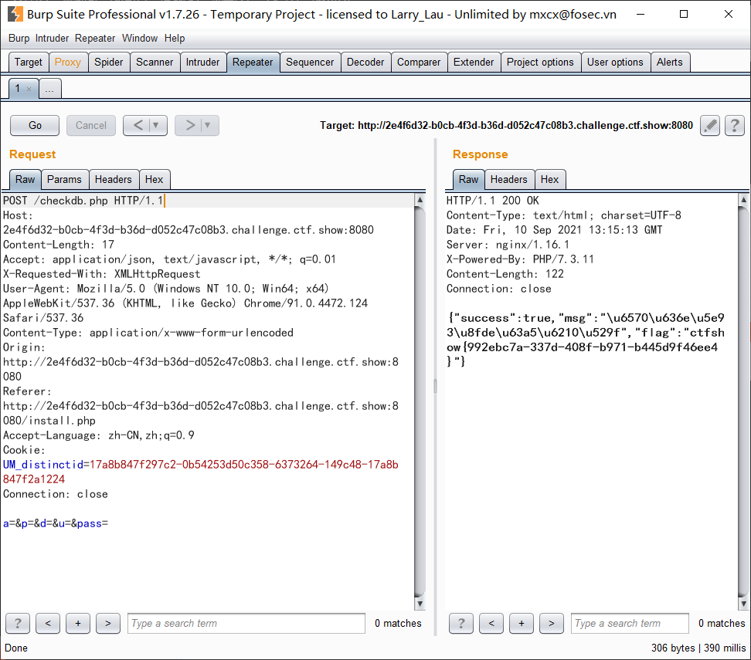Viewport: 751px width, 660px height.
Task: Switch to the Scanner tool tab
Action: pyautogui.click(x=155, y=63)
